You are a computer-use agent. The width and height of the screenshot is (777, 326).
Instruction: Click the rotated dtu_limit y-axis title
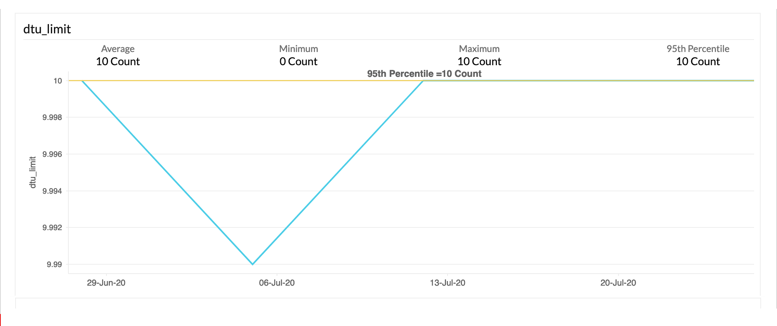pos(33,172)
